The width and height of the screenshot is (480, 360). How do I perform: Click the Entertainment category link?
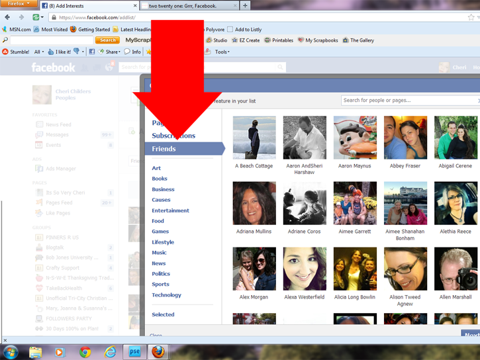(x=170, y=210)
